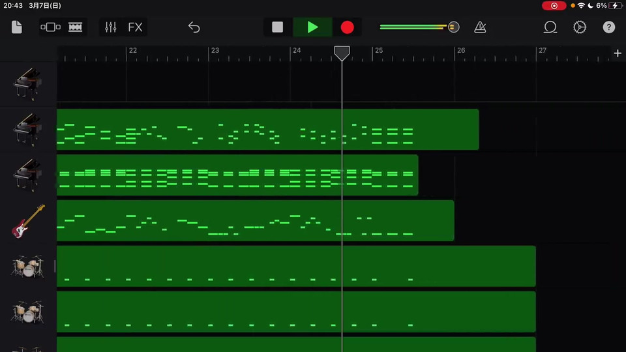The image size is (626, 352).
Task: Tap the 20:43 clock in status bar
Action: coord(13,6)
